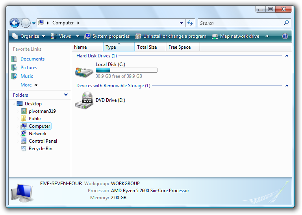Open the Pictures favorite link
The image size is (302, 215).
pos(29,68)
